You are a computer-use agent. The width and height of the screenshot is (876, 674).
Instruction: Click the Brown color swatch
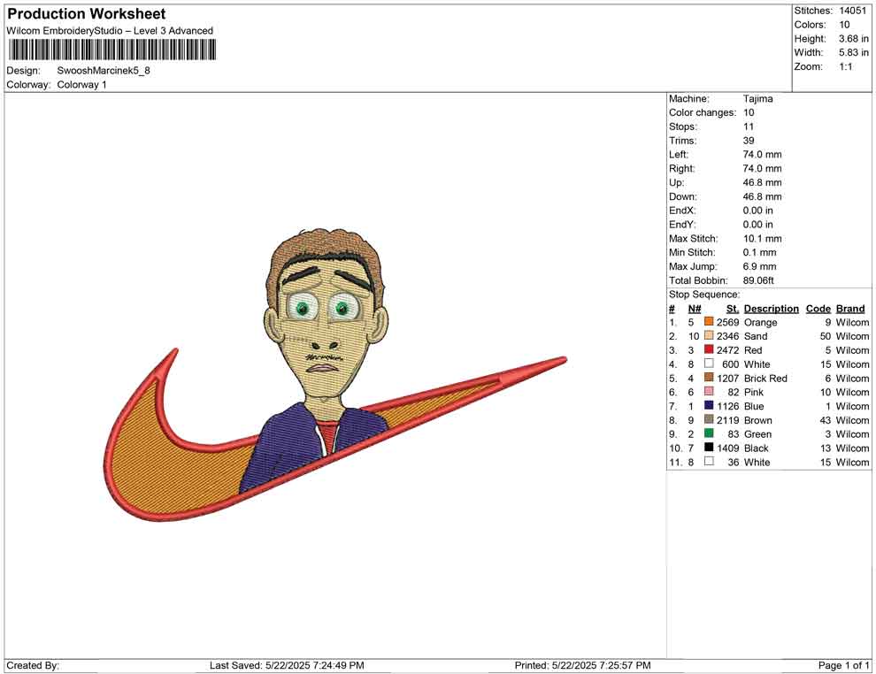point(709,419)
